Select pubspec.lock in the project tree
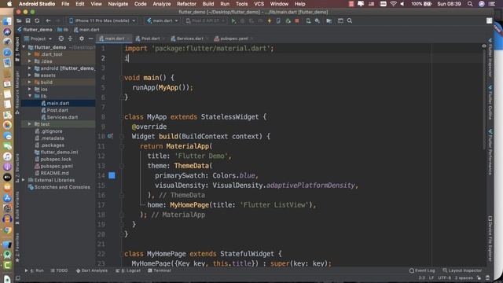 56,159
